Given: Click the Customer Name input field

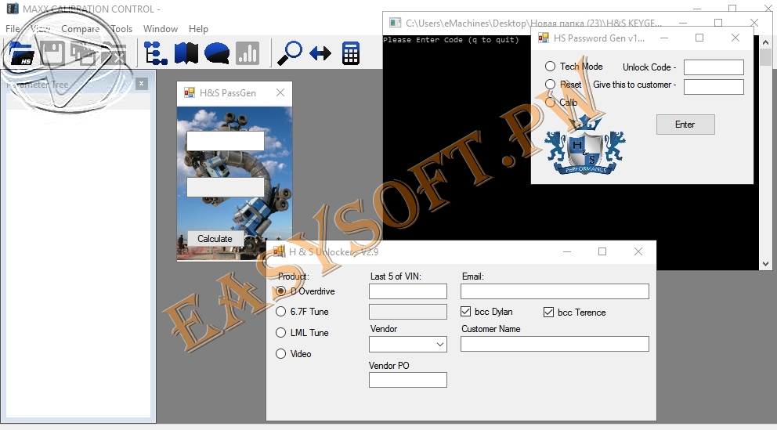Looking at the screenshot, I should tap(555, 344).
